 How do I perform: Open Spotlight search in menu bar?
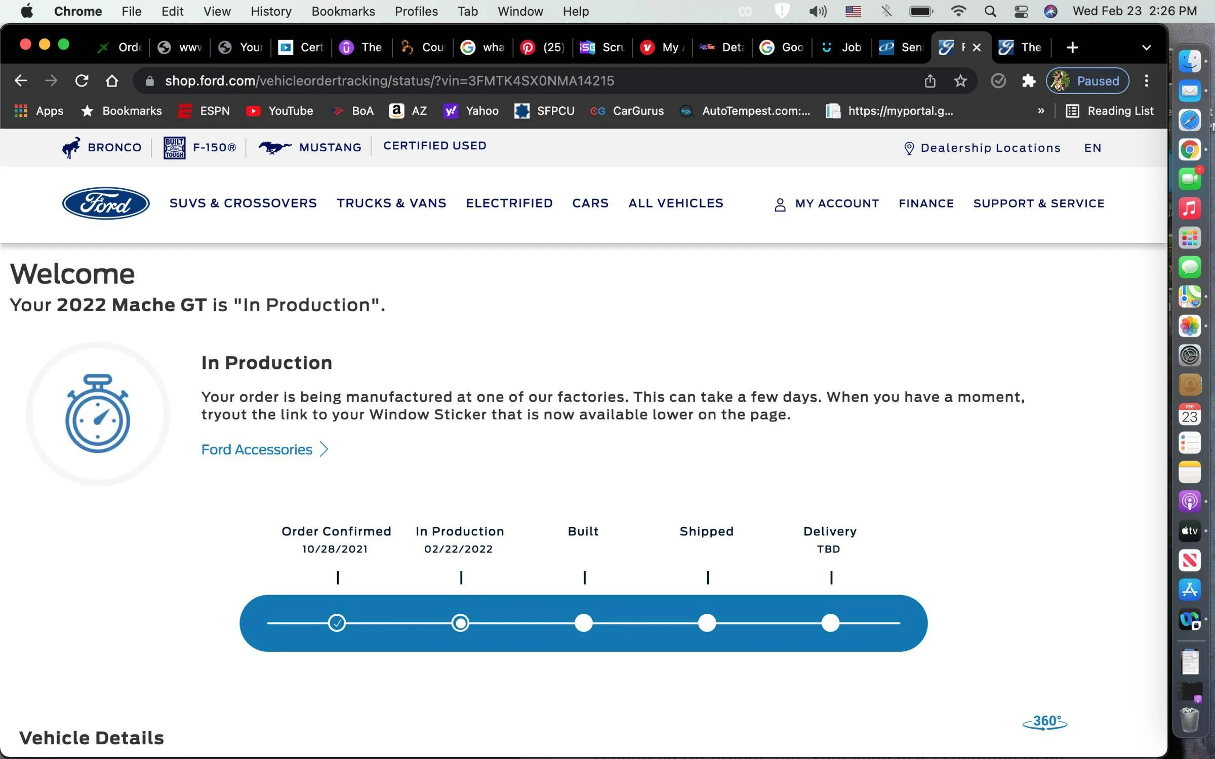tap(990, 11)
